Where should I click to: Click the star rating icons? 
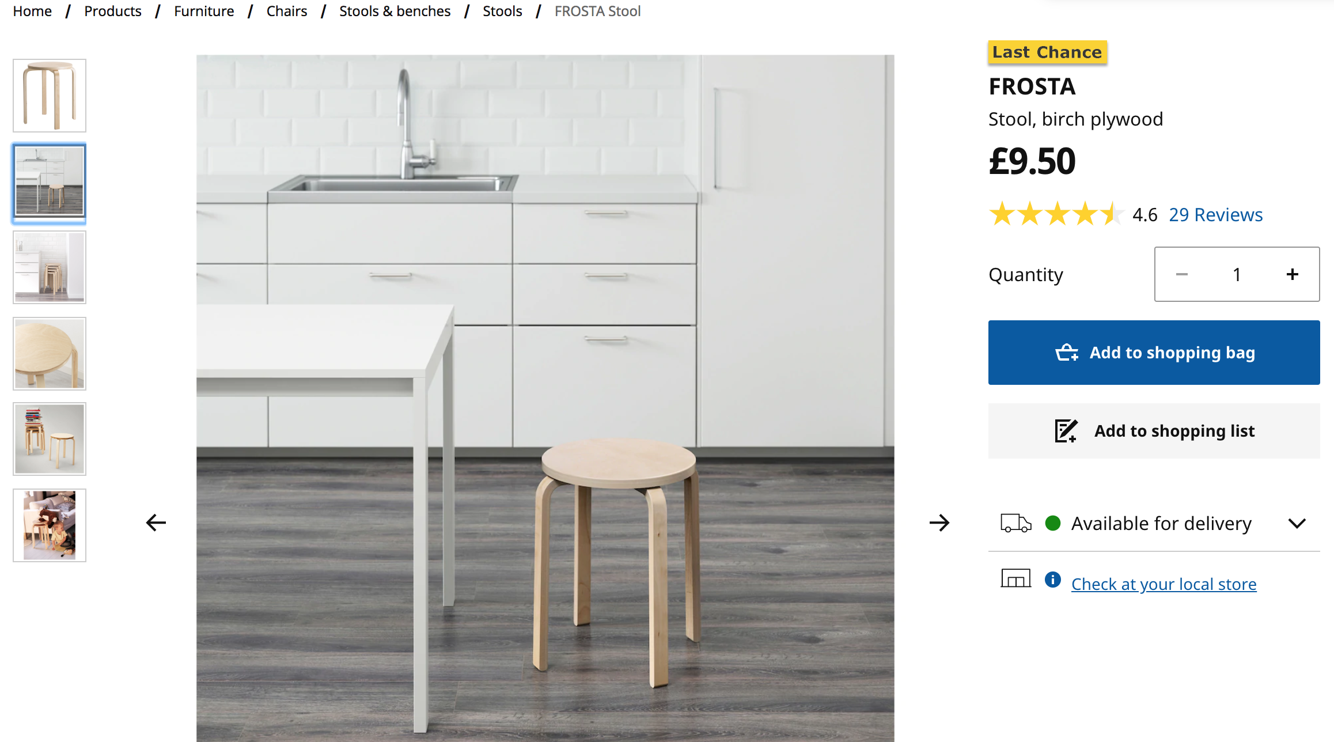pyautogui.click(x=1055, y=214)
